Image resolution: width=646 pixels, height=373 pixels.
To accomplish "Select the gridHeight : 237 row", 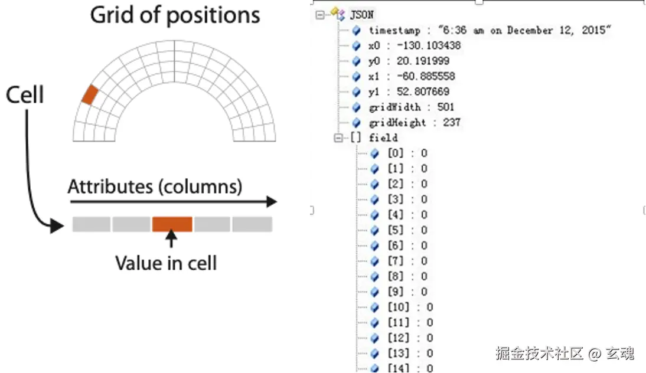I will point(415,123).
